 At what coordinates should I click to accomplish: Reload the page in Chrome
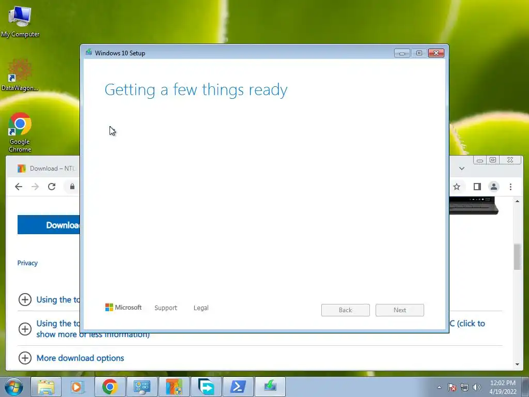click(52, 187)
